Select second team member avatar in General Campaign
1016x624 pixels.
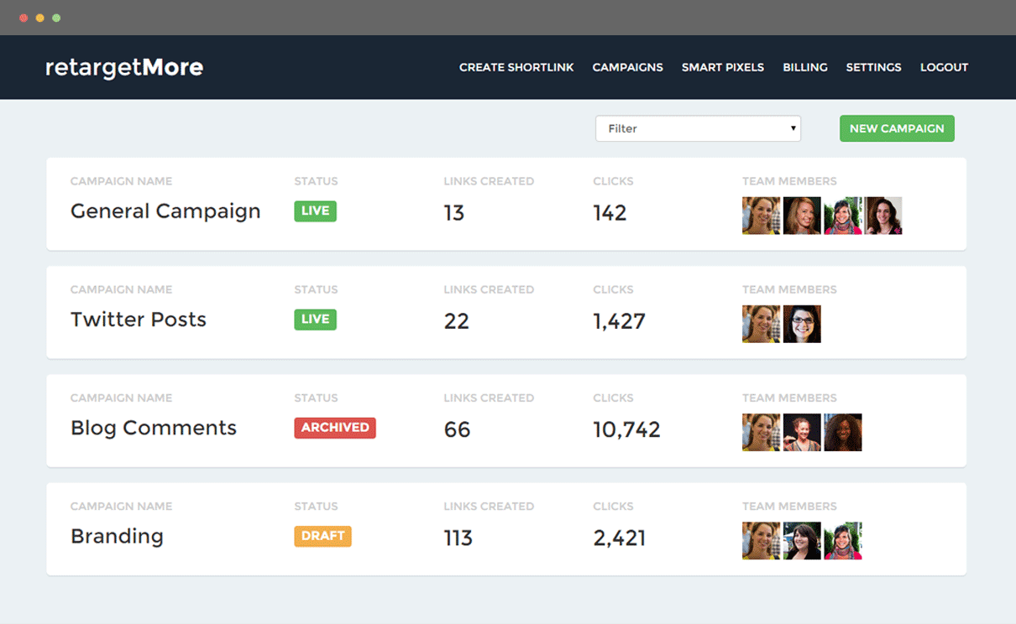tap(802, 216)
